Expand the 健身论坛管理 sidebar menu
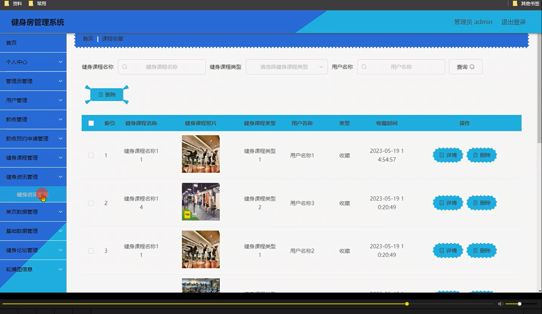The width and height of the screenshot is (542, 314). point(33,250)
